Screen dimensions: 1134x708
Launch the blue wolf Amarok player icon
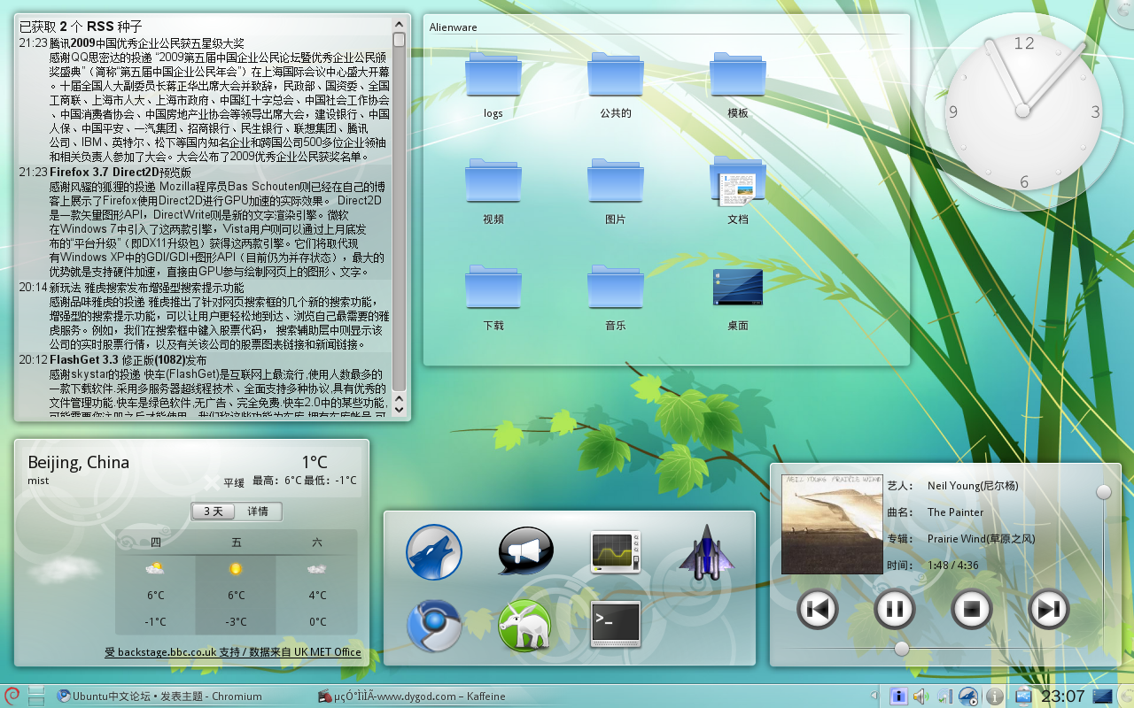434,551
